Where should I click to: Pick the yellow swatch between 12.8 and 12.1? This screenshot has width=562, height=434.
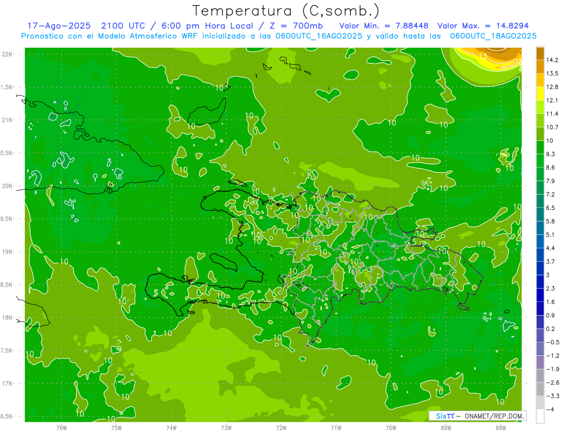coord(540,94)
